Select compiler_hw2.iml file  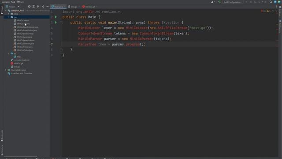point(20,60)
